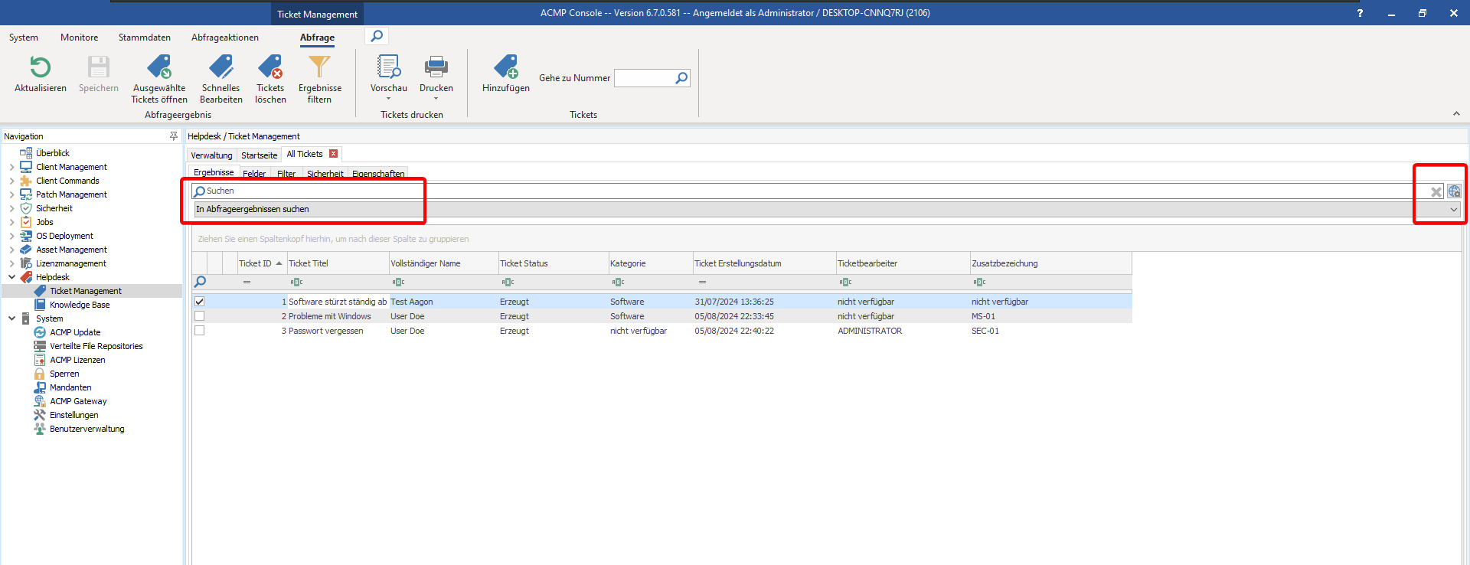Screen dimensions: 1470x565
Task: Open selected tickets via Ausgewählte Tickets öffnen
Action: click(158, 68)
